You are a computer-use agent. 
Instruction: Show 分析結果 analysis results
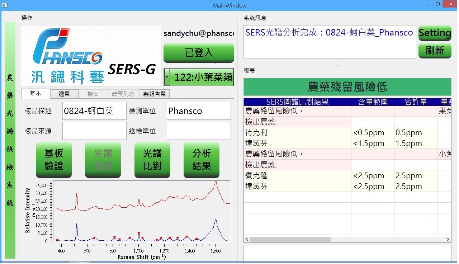point(201,160)
